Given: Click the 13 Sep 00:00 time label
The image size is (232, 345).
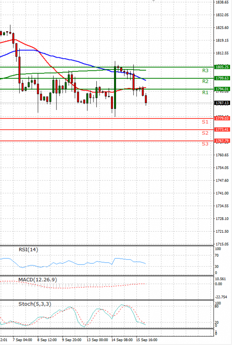Looking at the screenshot, I should click(97, 340).
